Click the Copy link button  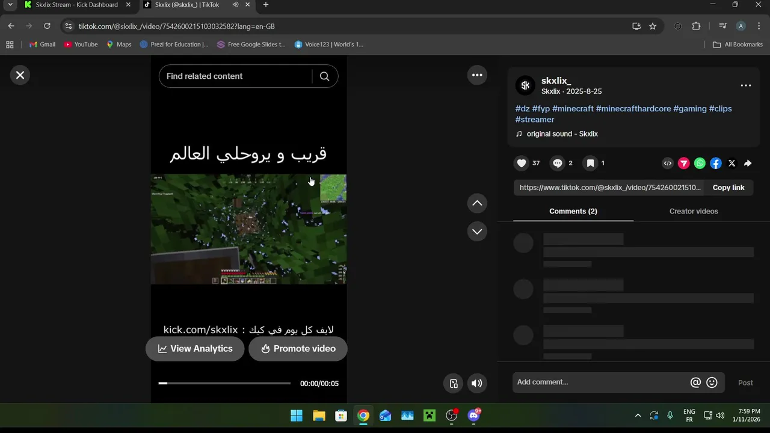tap(728, 188)
